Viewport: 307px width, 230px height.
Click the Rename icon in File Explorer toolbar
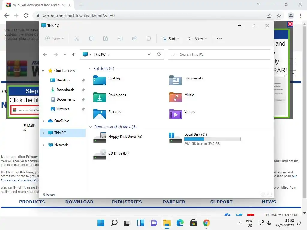point(120,39)
